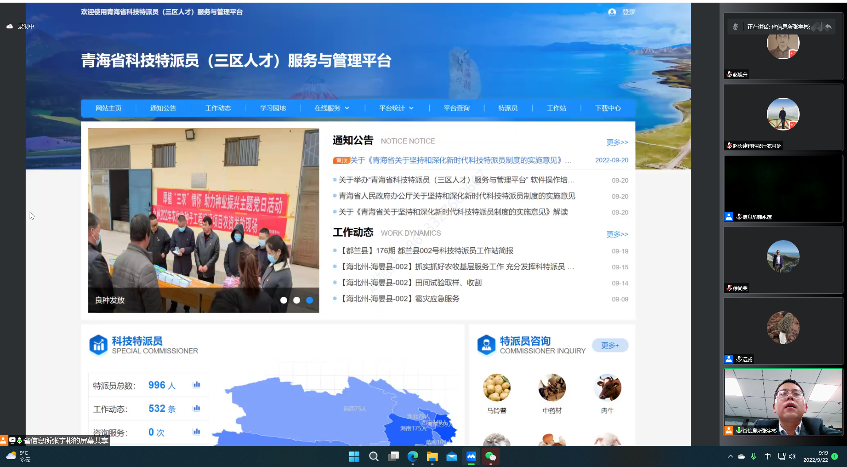Open taskbar Search
This screenshot has height=467, width=847.
click(x=373, y=456)
